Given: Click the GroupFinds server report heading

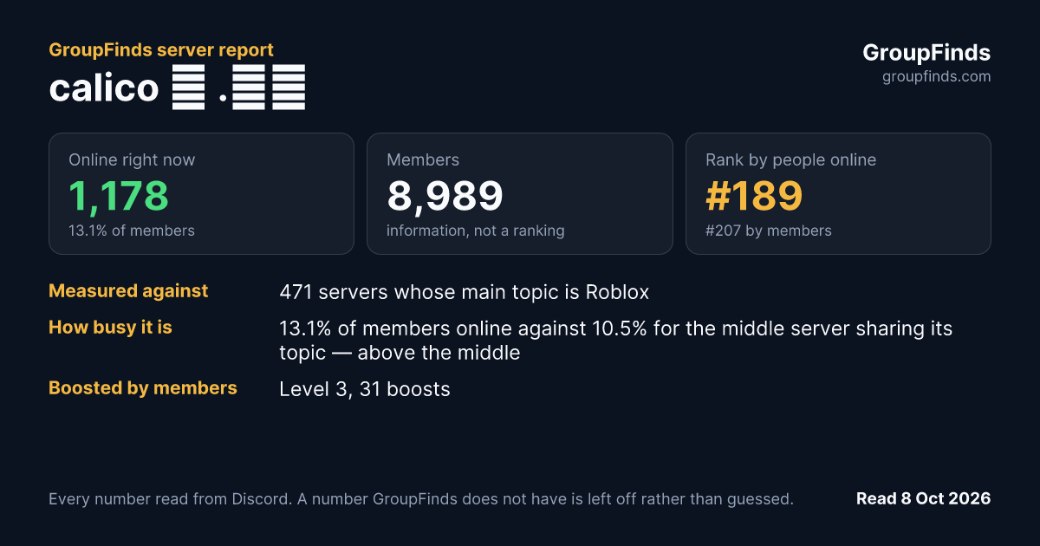Looking at the screenshot, I should [x=161, y=50].
